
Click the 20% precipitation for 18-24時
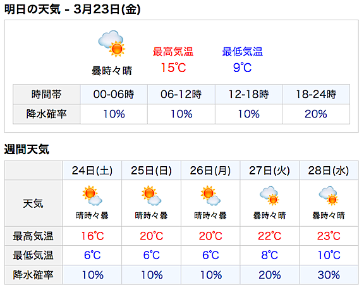point(316,114)
